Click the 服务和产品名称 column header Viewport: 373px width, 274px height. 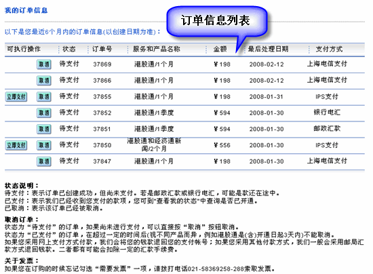point(156,49)
